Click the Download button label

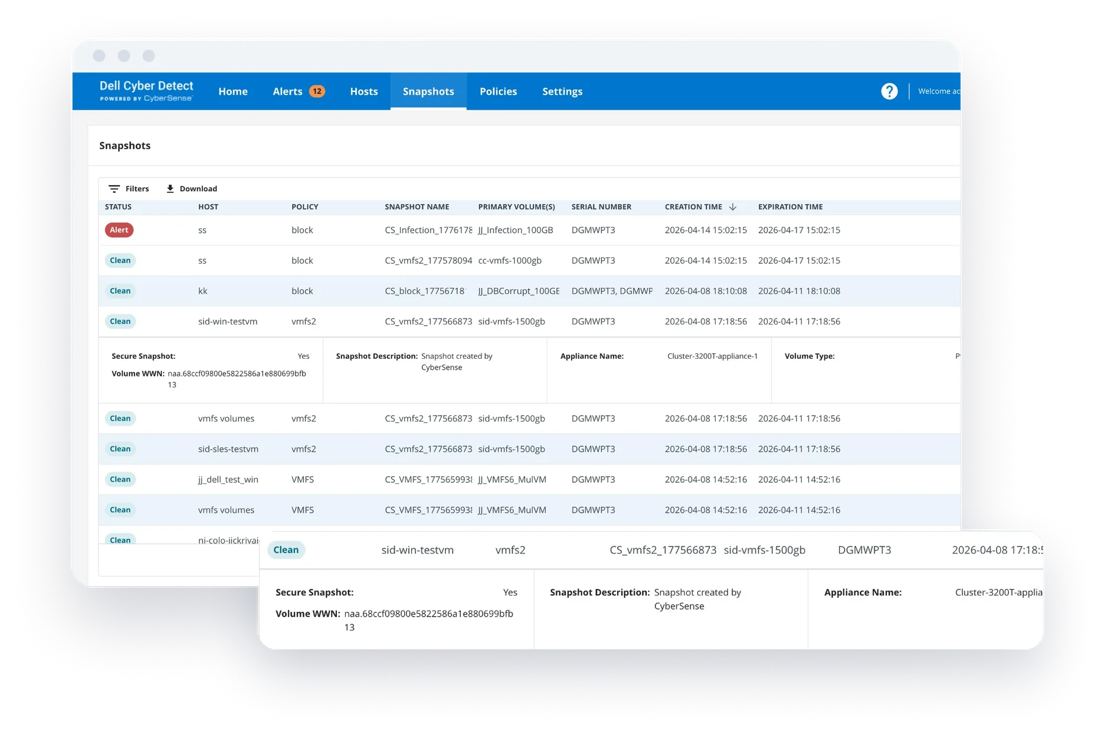(198, 189)
